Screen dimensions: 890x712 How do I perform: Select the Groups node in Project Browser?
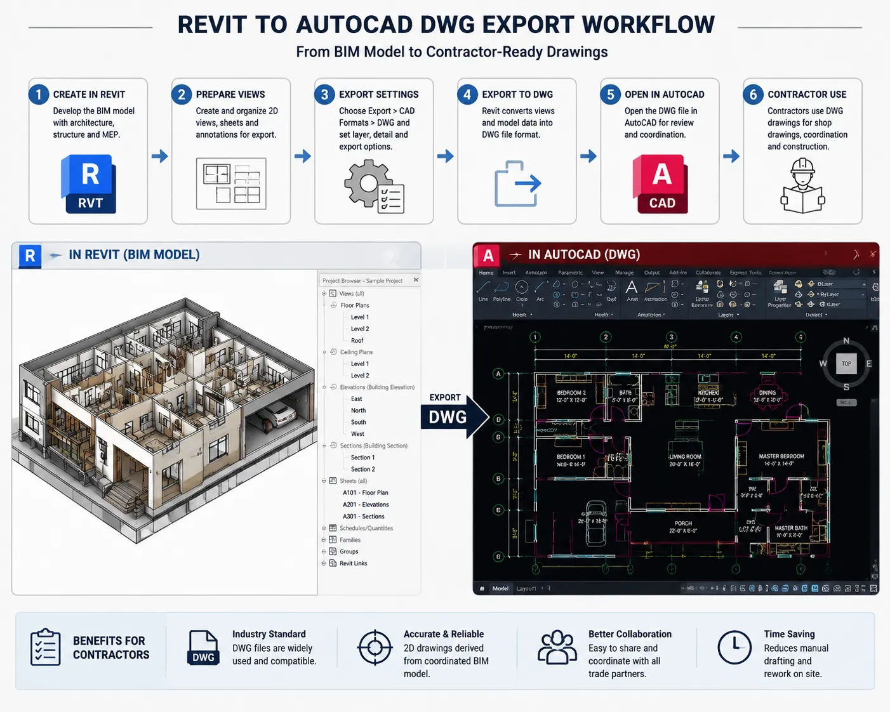[349, 551]
